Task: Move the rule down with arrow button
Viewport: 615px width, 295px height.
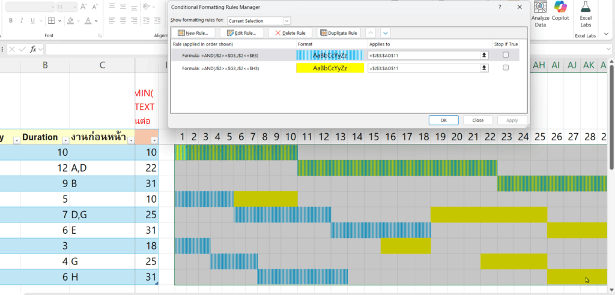Action: click(385, 33)
